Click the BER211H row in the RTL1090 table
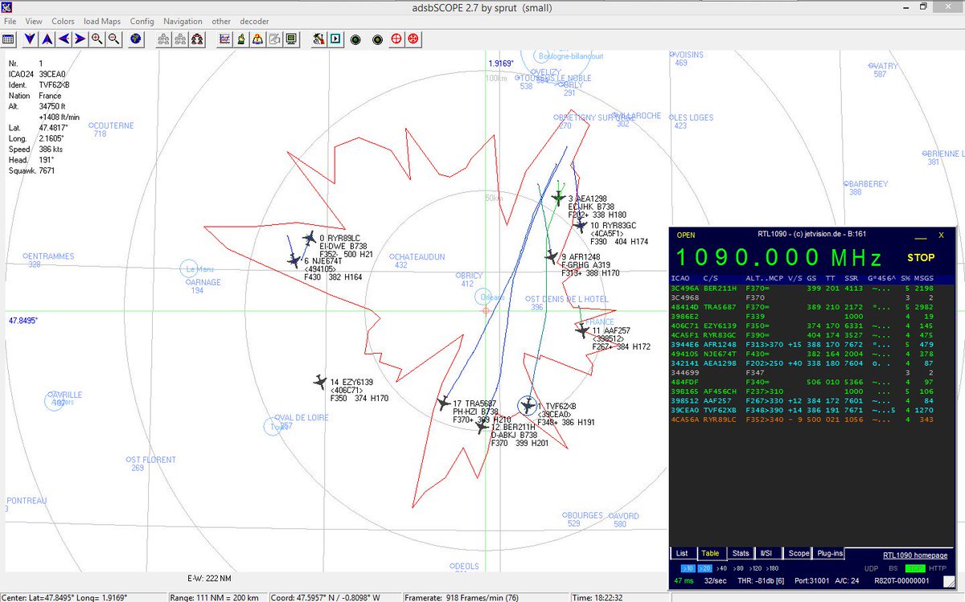Screen dimensions: 965x602 (x=812, y=288)
